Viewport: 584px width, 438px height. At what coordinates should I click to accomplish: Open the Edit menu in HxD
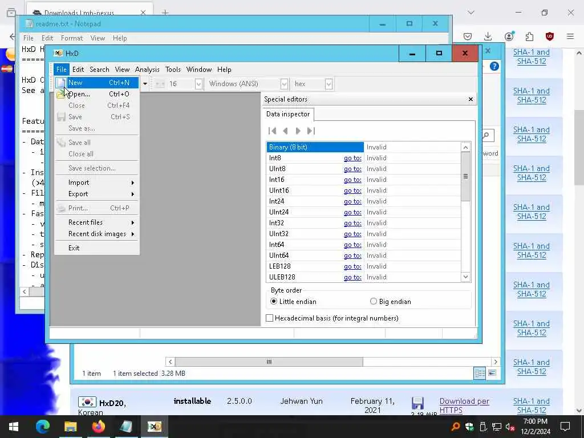coord(78,69)
